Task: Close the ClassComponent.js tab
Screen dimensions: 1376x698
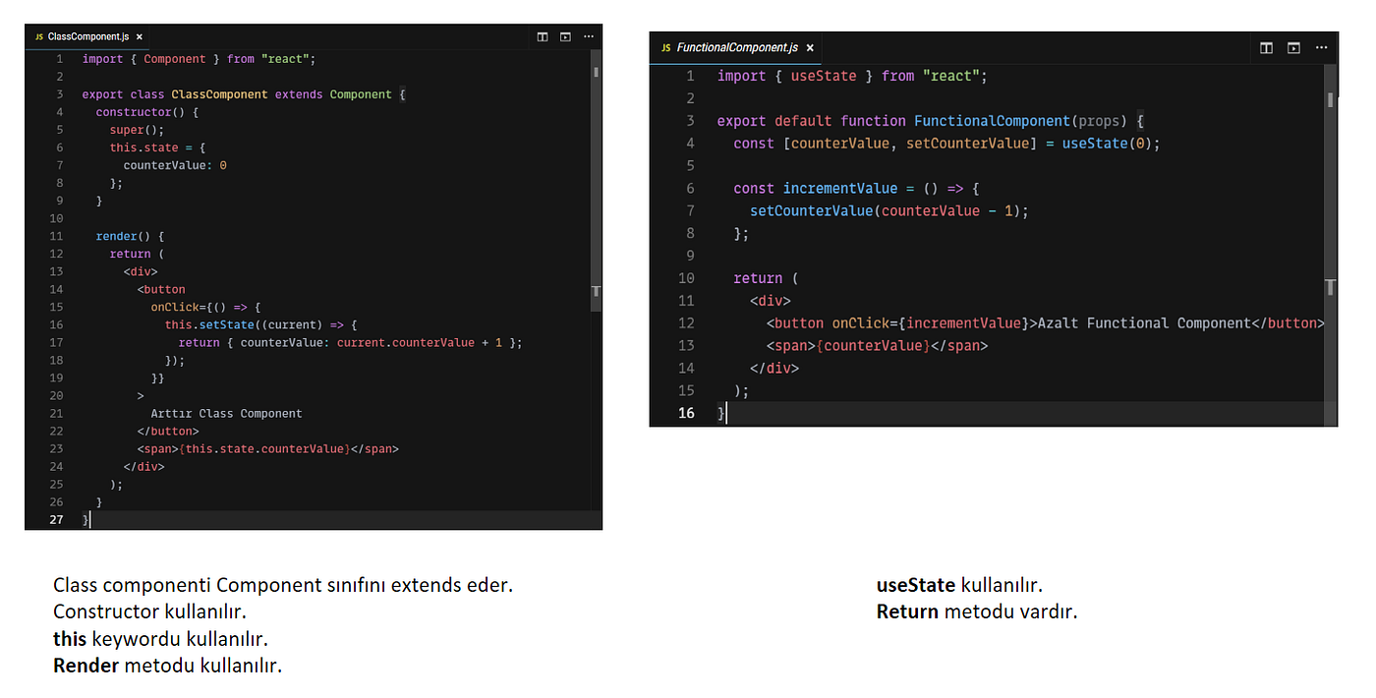Action: [x=140, y=36]
